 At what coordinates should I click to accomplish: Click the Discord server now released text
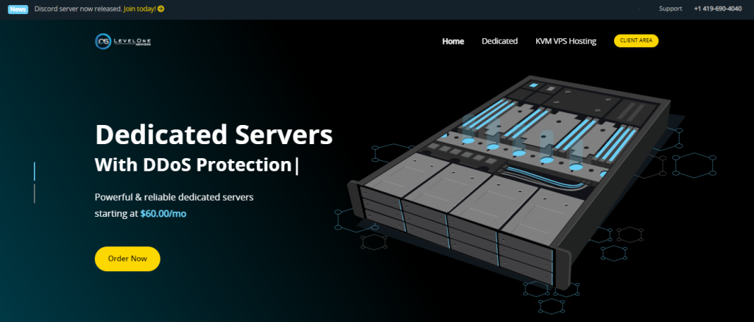point(78,9)
